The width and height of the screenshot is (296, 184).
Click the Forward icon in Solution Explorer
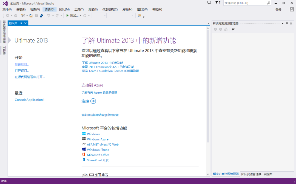pyautogui.click(x=220, y=29)
